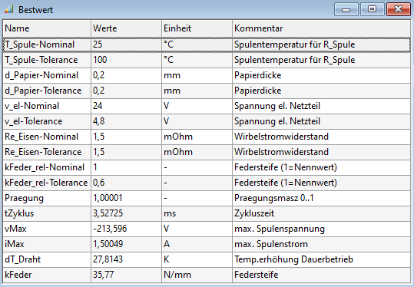Viewport: 414px width, 287px height.
Task: Click Papierdicke comment of d_Papier-Tolerance row
Action: (258, 91)
